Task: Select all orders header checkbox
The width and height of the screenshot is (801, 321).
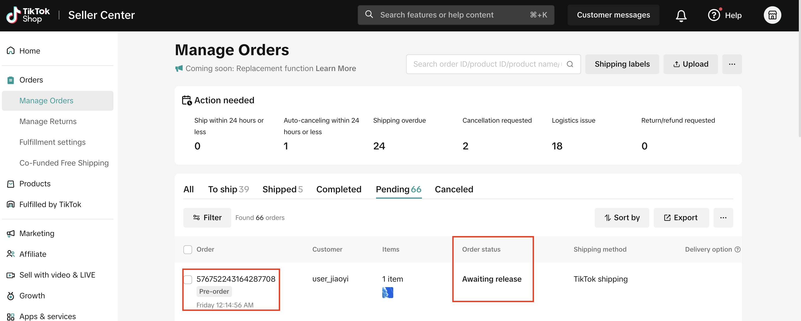Action: coord(187,249)
